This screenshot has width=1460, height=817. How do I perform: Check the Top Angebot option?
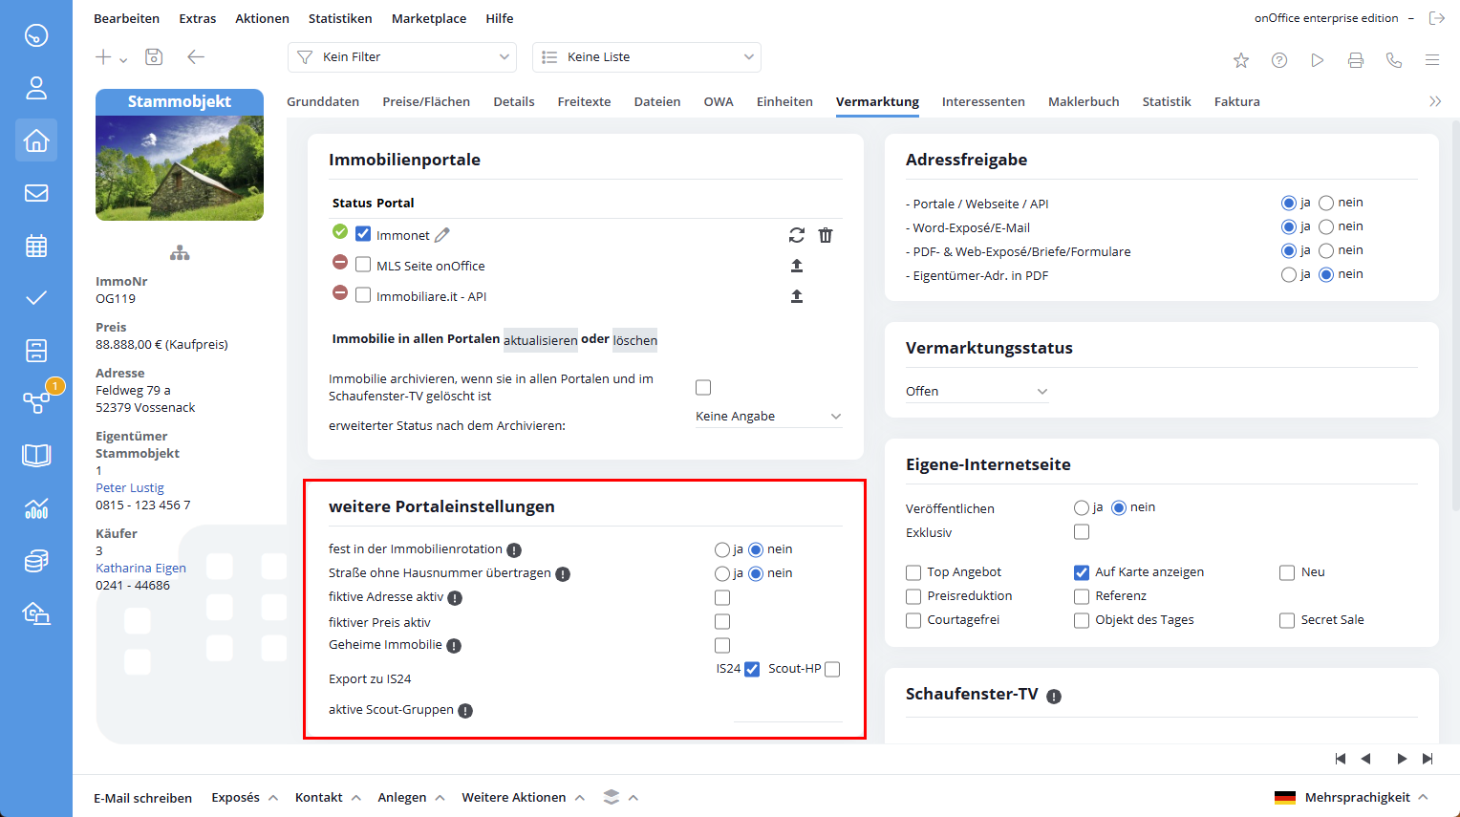point(913,572)
